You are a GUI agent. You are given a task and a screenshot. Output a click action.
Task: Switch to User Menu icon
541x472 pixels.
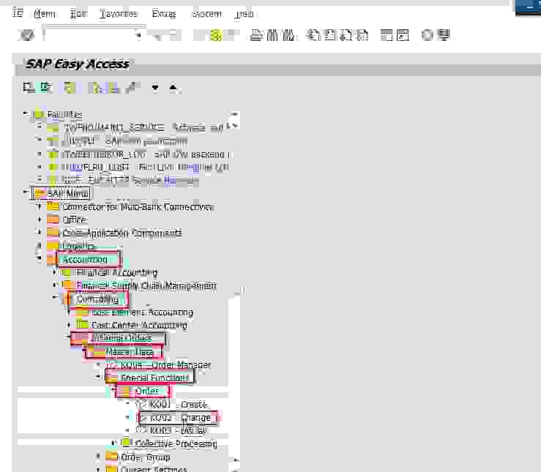[28, 88]
